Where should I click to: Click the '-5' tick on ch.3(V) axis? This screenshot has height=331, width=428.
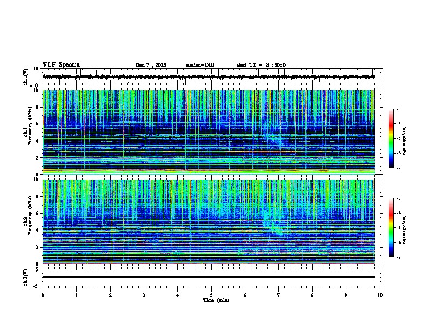[37, 286]
